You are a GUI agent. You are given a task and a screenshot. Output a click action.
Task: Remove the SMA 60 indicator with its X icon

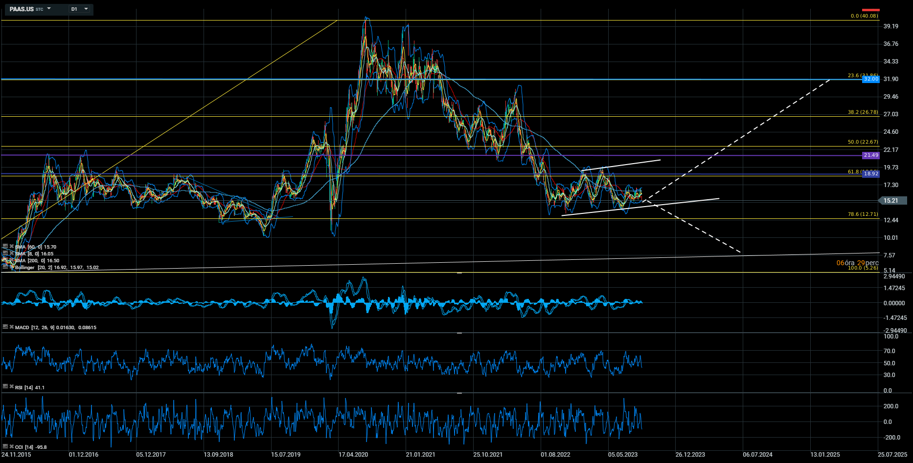point(11,247)
